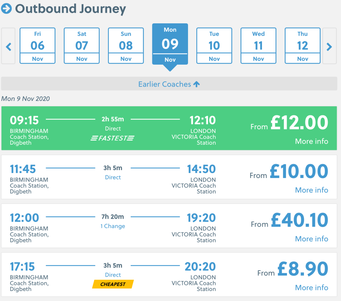Select the £8.90 fare for 17:15 coach
Image resolution: width=341 pixels, height=301 pixels.
303,269
